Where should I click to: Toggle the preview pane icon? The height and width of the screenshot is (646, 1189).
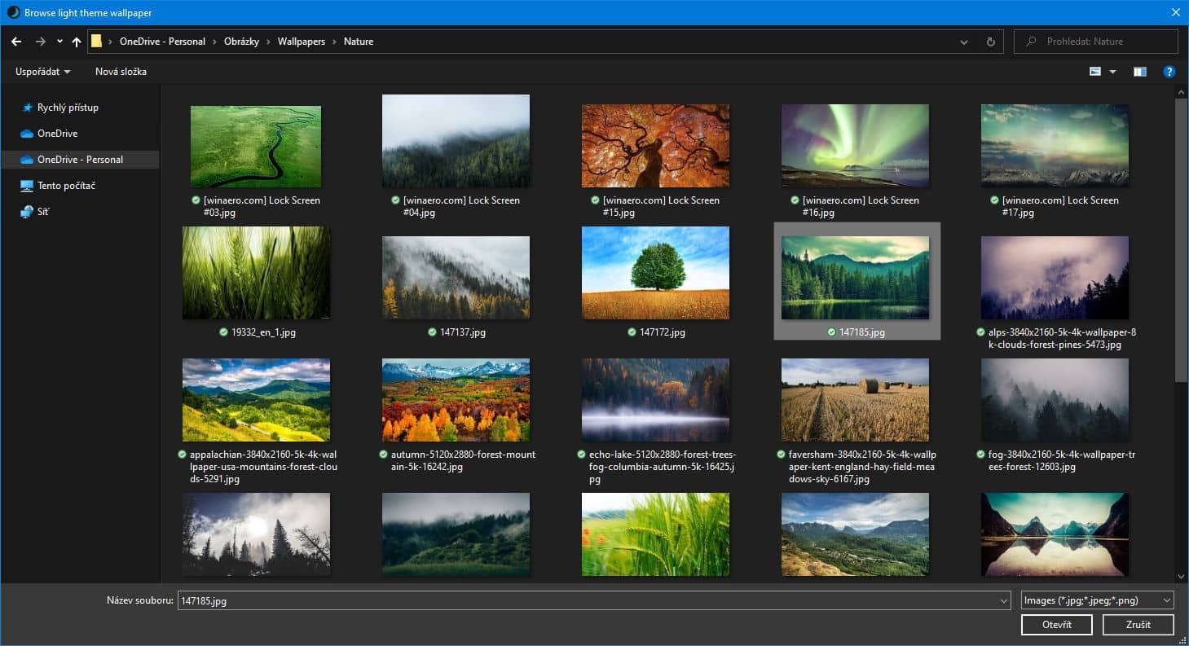1139,72
